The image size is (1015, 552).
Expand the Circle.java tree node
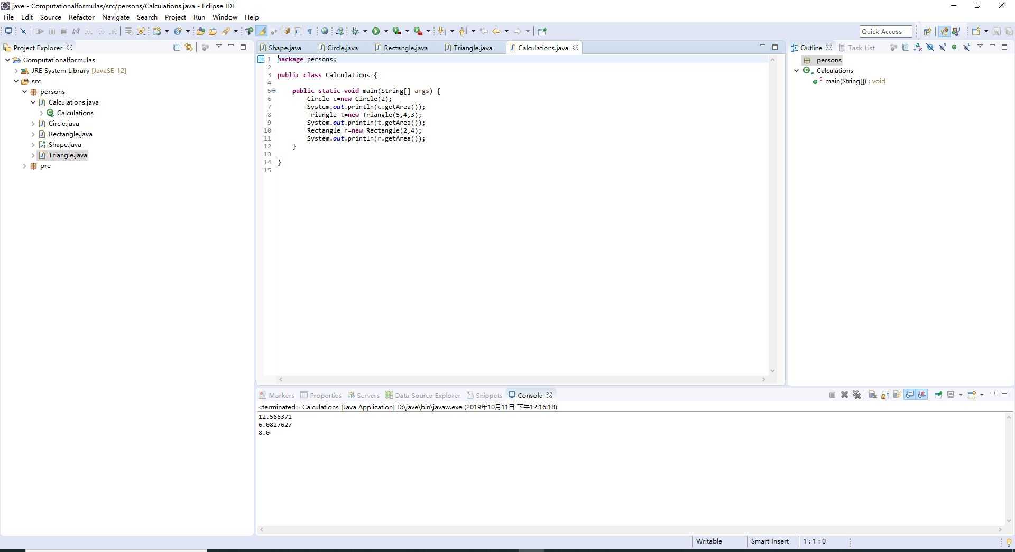tap(33, 123)
